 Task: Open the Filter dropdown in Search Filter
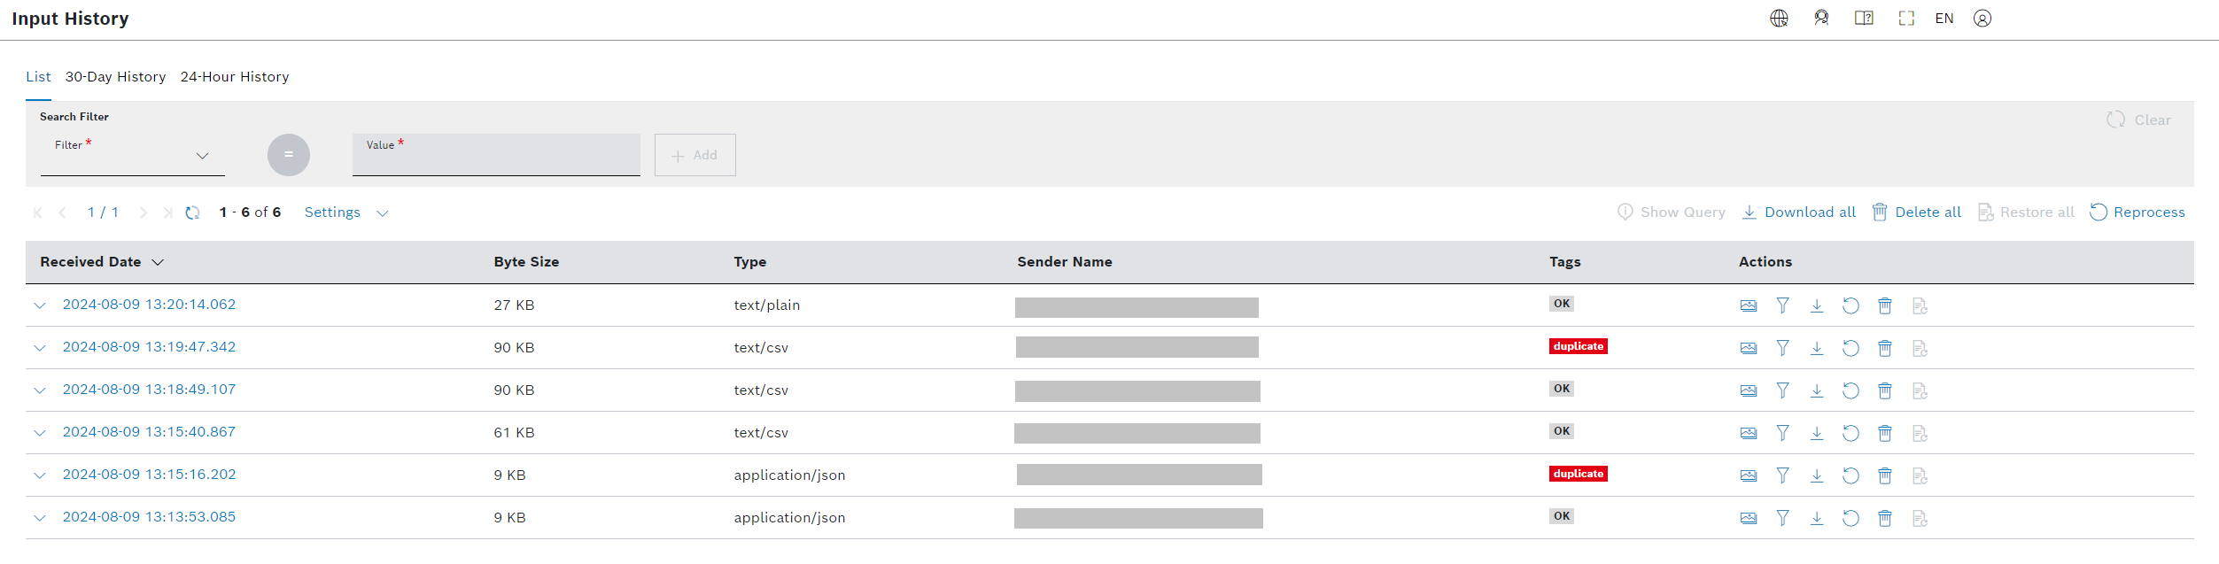[x=133, y=155]
